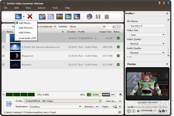Viewport: 174px width, 116px height.
Task: Click the Add File filmstrip toolbar icon
Action: [x=18, y=16]
